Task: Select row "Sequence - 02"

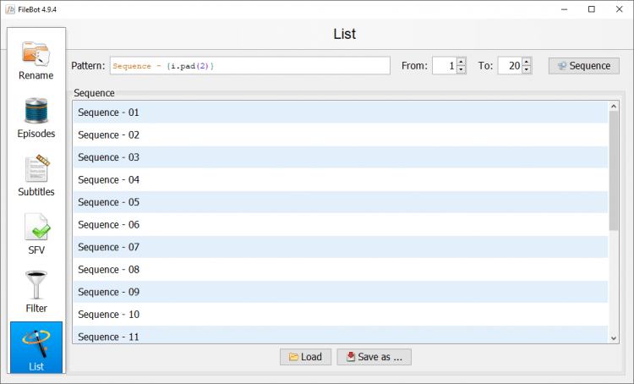Action: click(341, 134)
